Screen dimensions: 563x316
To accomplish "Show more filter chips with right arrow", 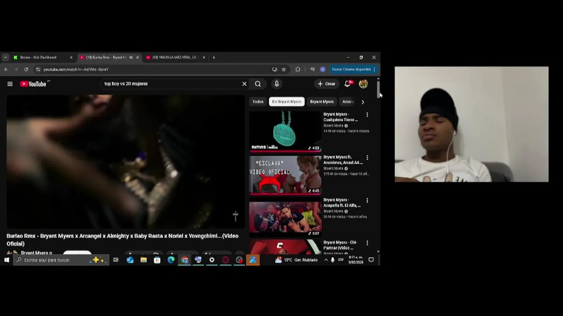I will click(363, 102).
